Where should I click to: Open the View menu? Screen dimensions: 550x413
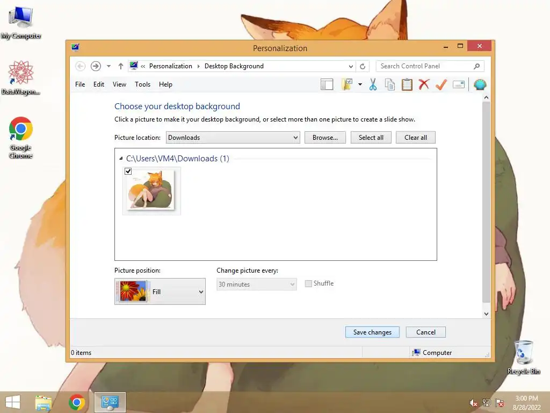pos(119,84)
